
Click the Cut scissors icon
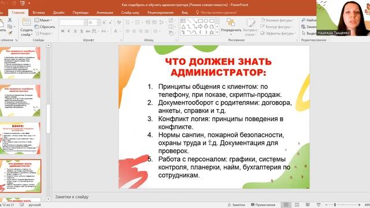[10, 20]
